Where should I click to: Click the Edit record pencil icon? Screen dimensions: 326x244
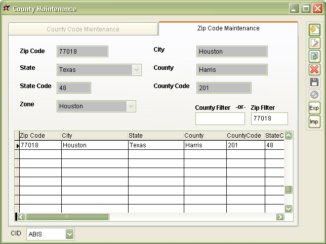click(314, 44)
